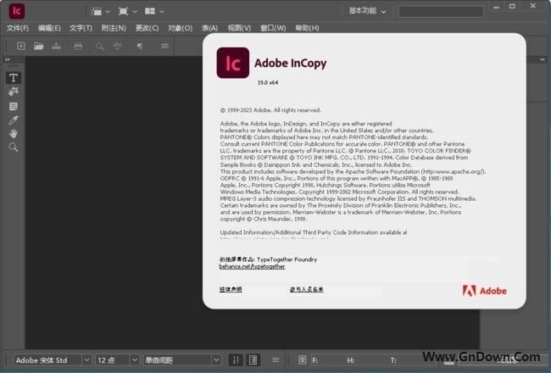551x373 pixels.
Task: Click the spell check toolbar icon
Action: coord(118,46)
